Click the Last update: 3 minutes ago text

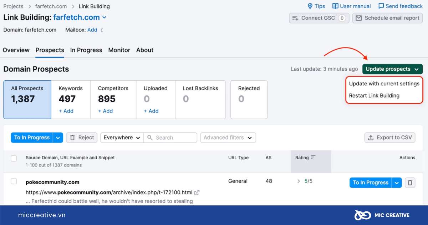coord(324,69)
